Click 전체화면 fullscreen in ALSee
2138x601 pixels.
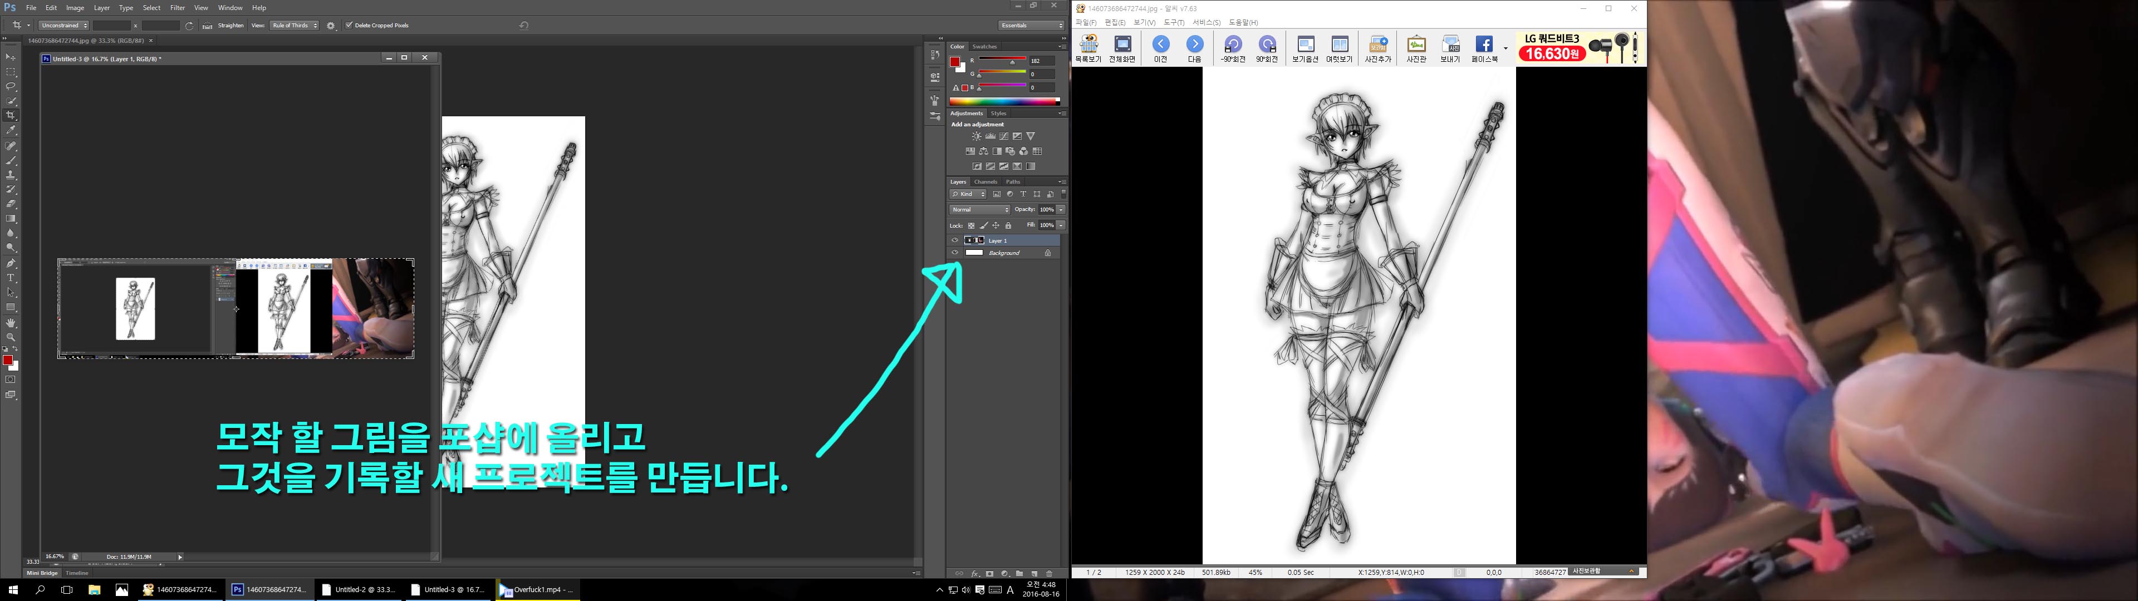(1122, 49)
